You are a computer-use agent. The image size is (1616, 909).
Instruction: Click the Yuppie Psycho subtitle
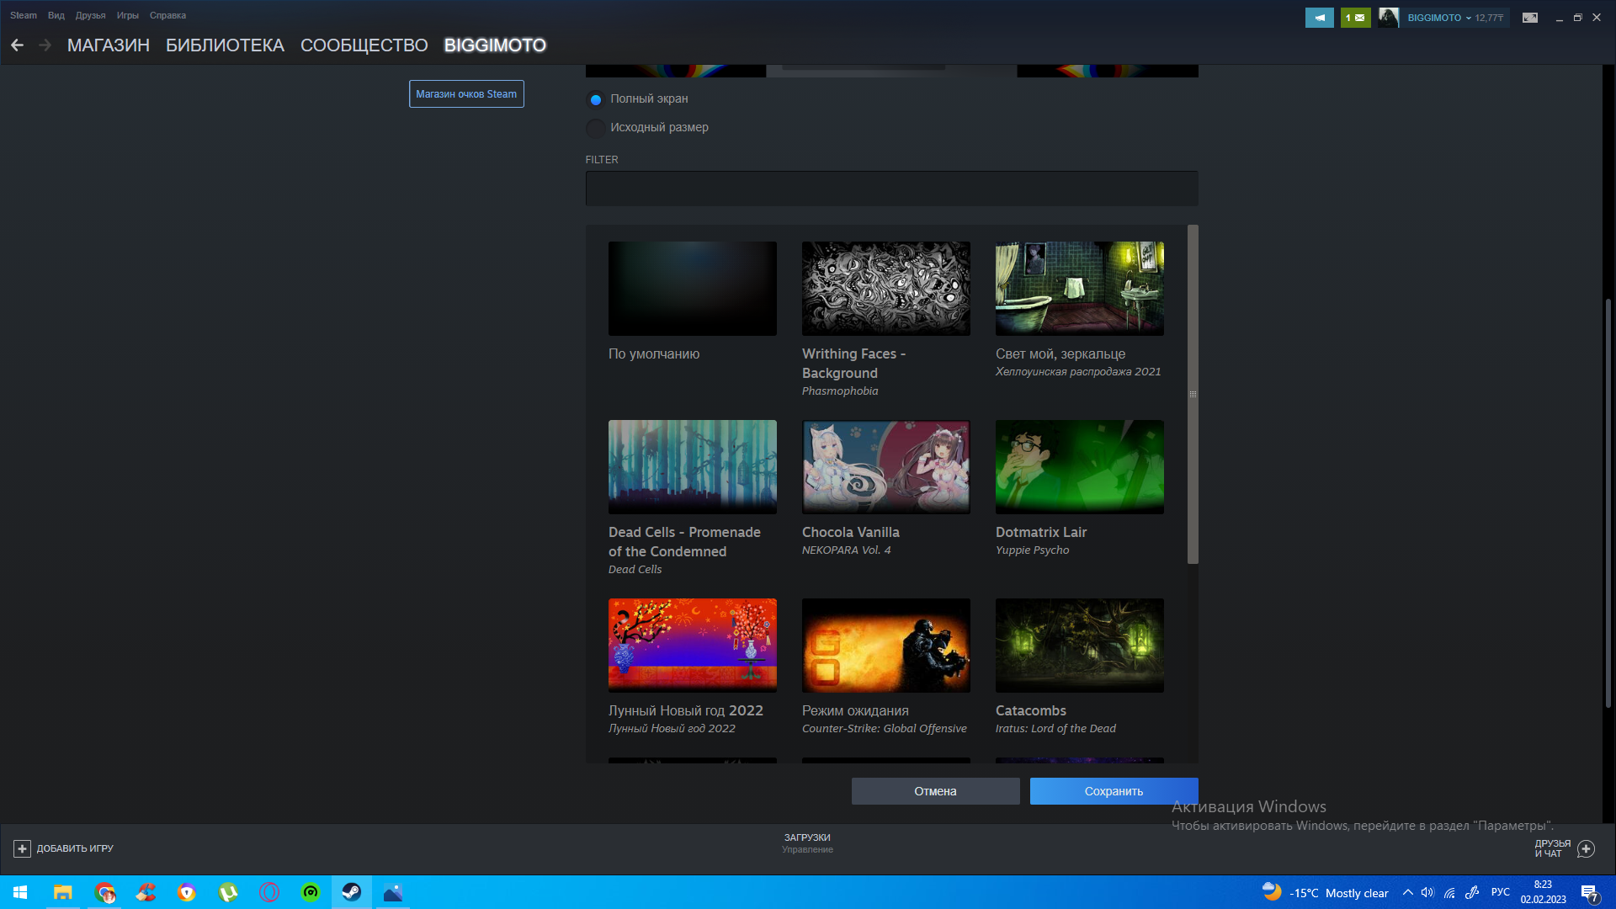pyautogui.click(x=1032, y=550)
